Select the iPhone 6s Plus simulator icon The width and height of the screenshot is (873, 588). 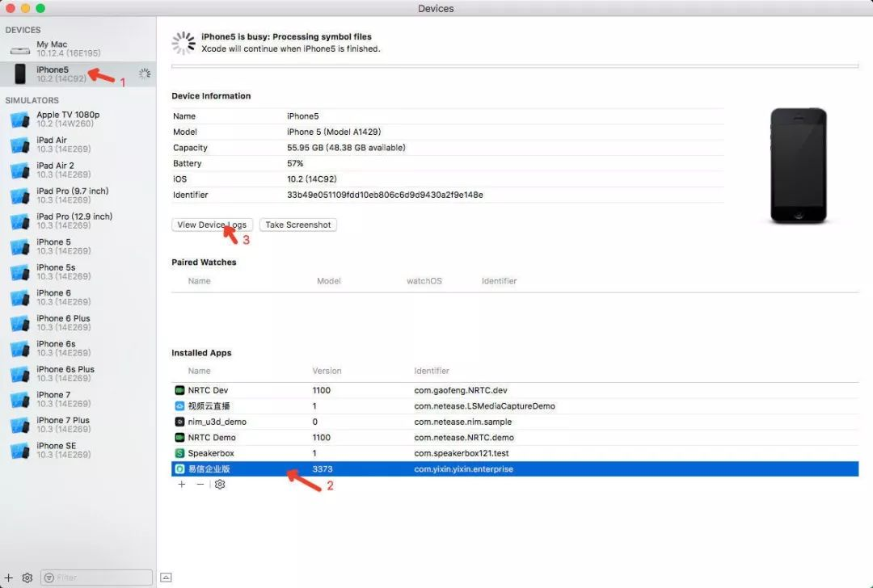point(19,374)
